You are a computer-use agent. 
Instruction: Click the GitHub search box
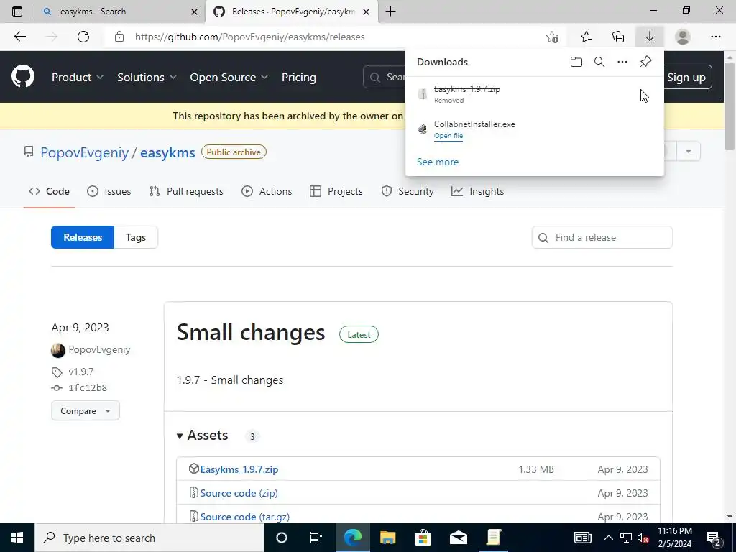[385, 77]
